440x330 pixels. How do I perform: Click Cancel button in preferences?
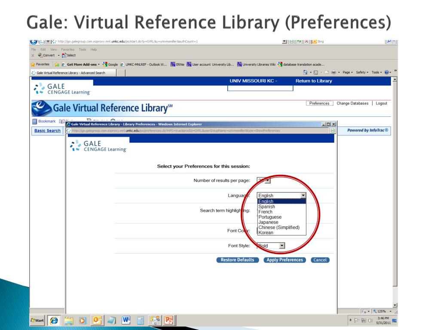(x=320, y=260)
